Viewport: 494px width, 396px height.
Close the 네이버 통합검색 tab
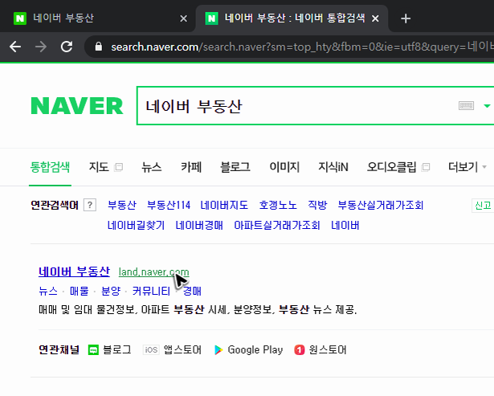(375, 18)
